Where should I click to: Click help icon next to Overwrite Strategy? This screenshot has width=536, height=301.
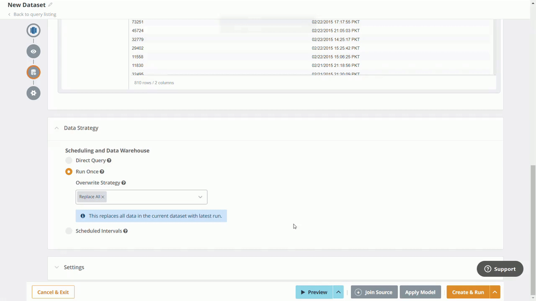click(124, 183)
